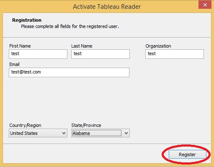The height and width of the screenshot is (167, 214).
Task: Open the State/Province combo box showing Alabama
Action: (101, 133)
